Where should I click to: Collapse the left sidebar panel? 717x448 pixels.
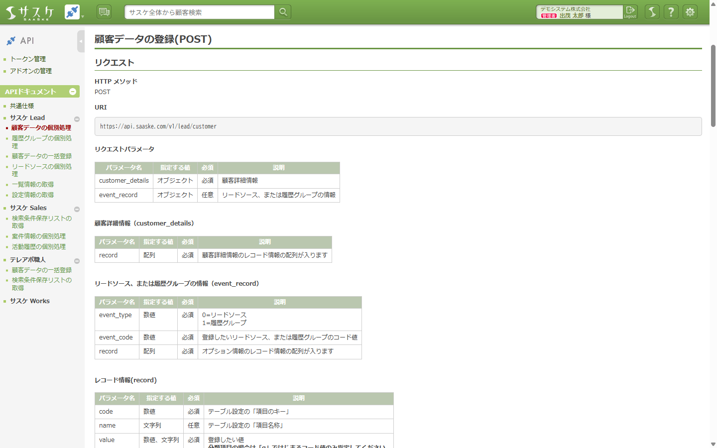pyautogui.click(x=81, y=41)
